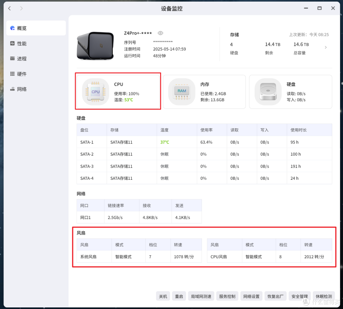Viewport: 343px width, 309px height.
Task: Click the 休眠检测 sleep detection button
Action: pyautogui.click(x=324, y=296)
